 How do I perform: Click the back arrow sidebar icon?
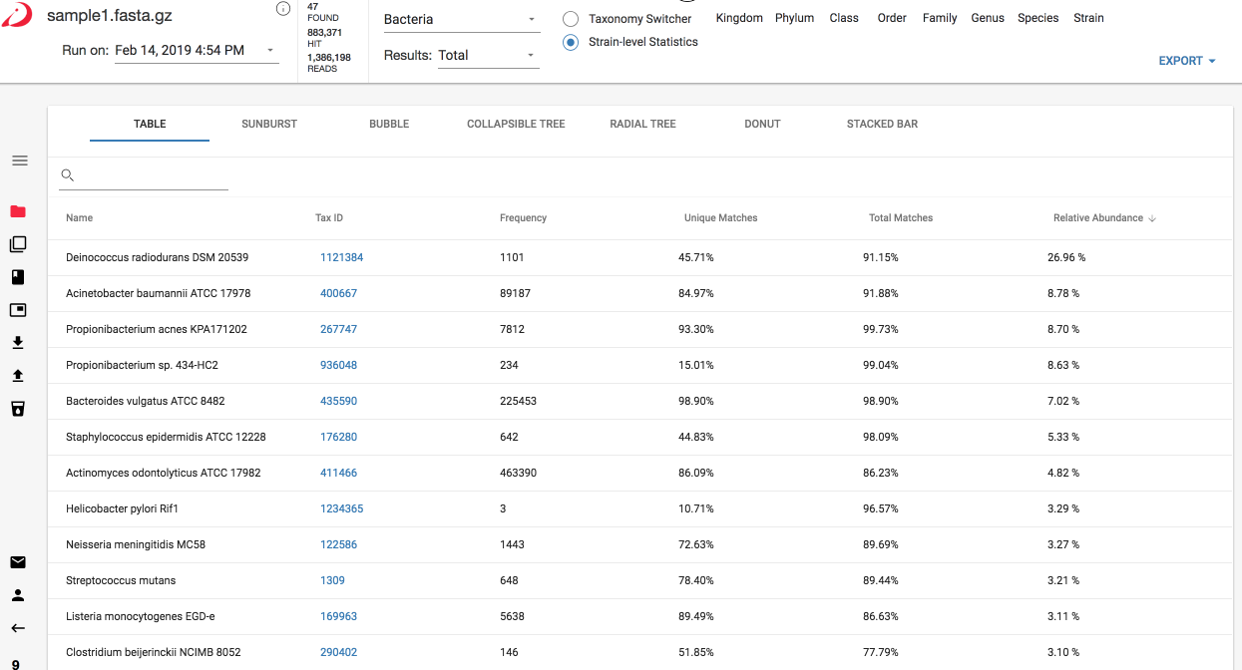pos(18,628)
